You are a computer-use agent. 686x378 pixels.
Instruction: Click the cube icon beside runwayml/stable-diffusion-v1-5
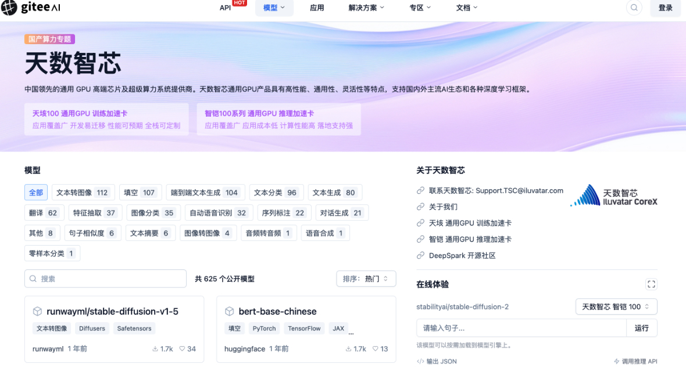click(38, 311)
